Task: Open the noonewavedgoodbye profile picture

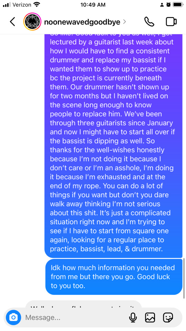Action: click(32, 22)
